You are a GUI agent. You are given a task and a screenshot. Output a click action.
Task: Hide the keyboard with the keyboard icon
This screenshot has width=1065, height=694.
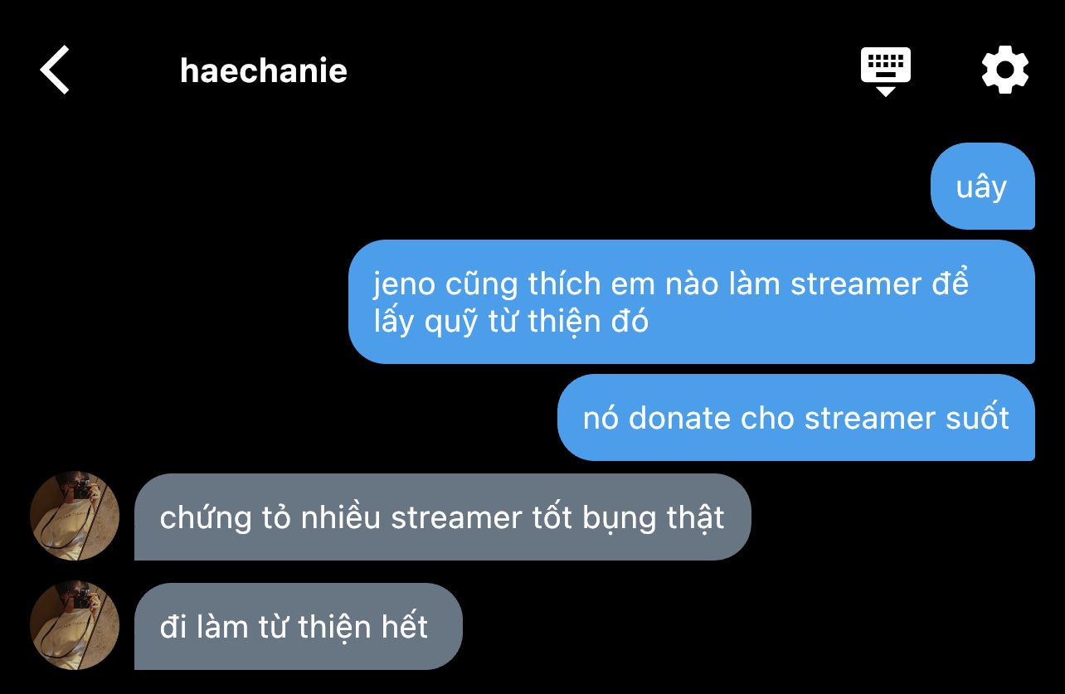[885, 71]
